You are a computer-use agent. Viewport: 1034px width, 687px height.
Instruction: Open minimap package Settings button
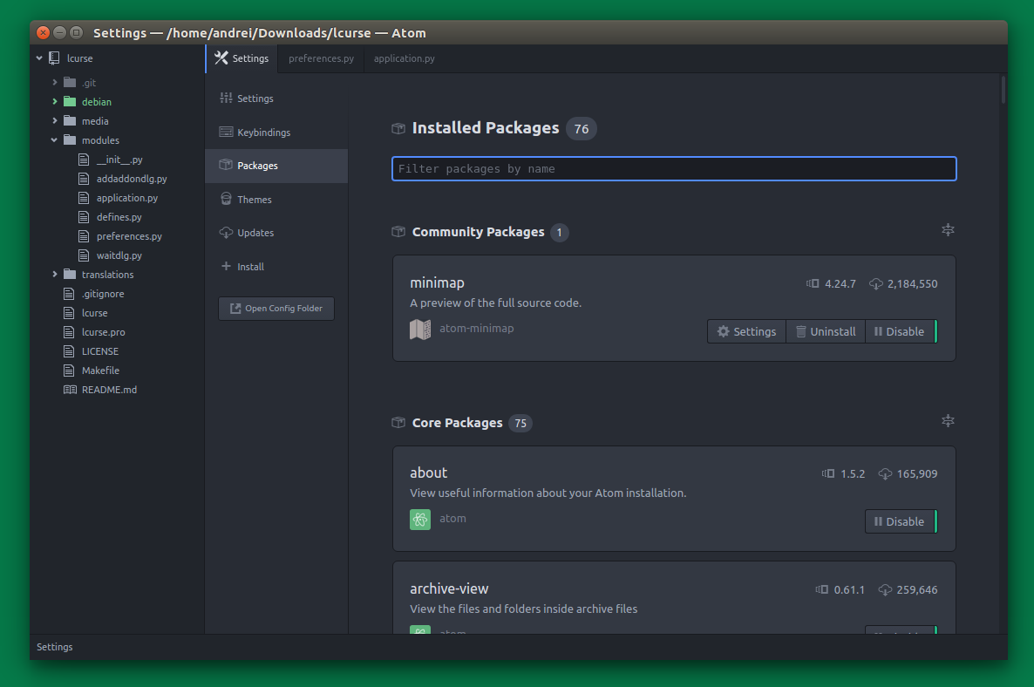[746, 331]
